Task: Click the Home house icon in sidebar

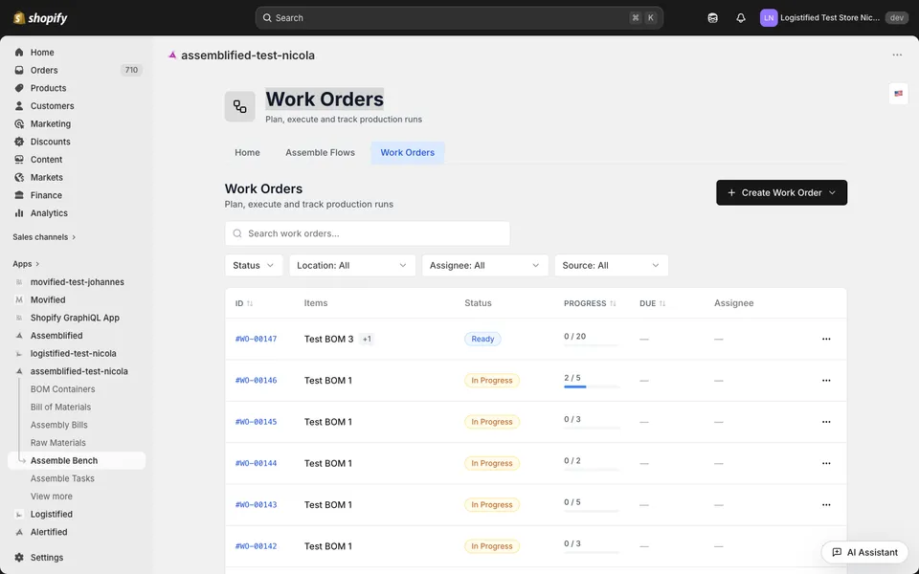Action: pos(19,52)
